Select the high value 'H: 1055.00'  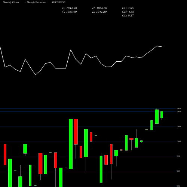(99, 8)
